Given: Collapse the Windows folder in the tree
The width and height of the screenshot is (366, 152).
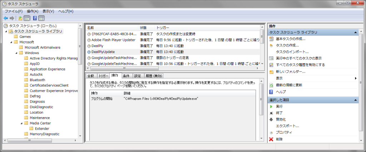Looking at the screenshot, I should click(16, 53).
